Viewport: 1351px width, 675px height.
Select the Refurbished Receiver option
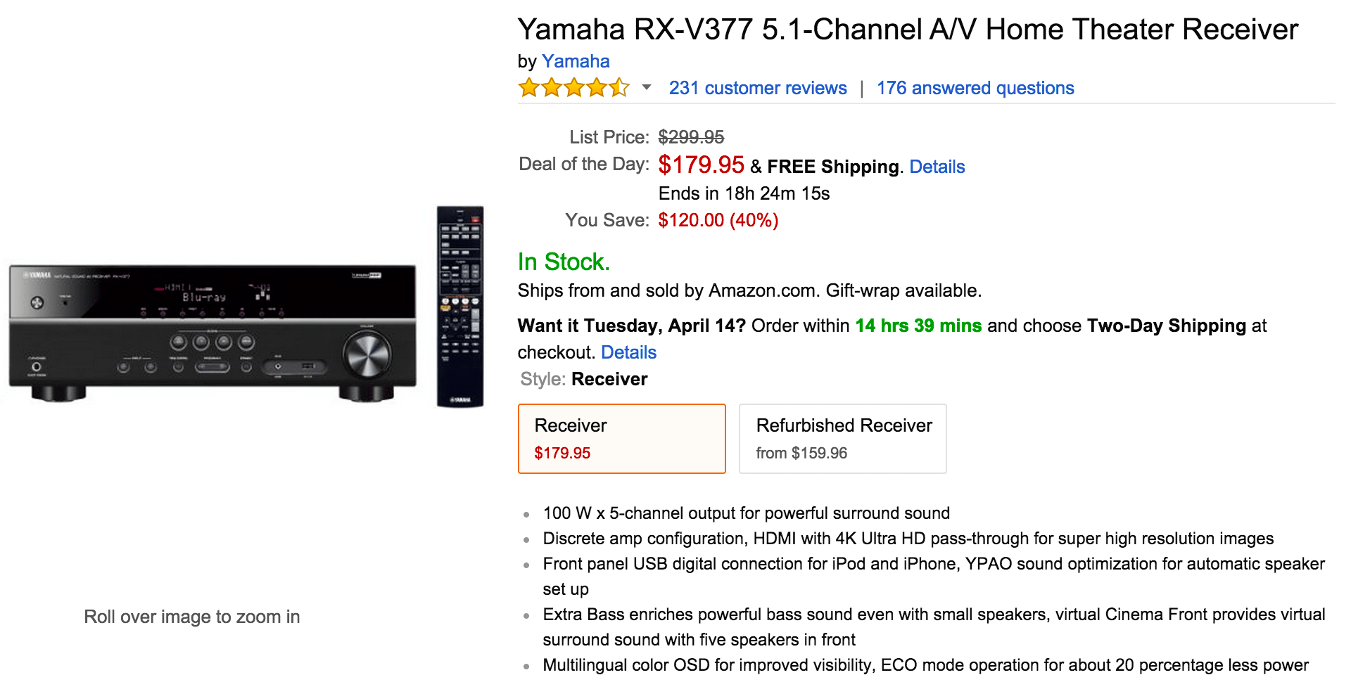click(842, 437)
